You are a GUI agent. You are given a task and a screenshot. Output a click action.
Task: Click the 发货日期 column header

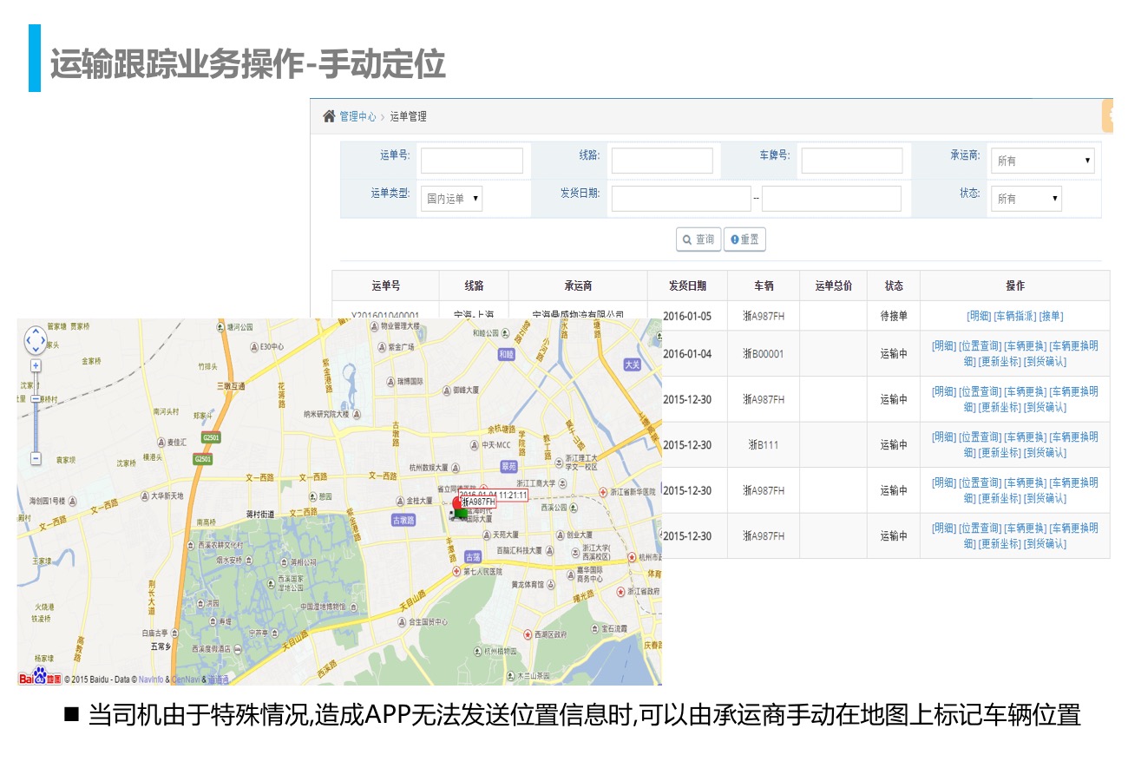tap(687, 285)
